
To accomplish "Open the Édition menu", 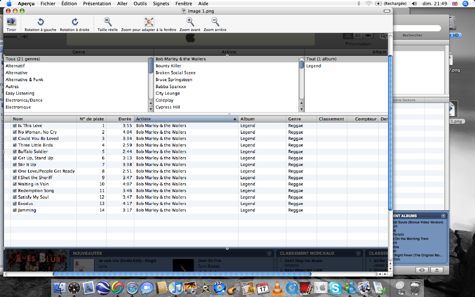I will (x=69, y=4).
